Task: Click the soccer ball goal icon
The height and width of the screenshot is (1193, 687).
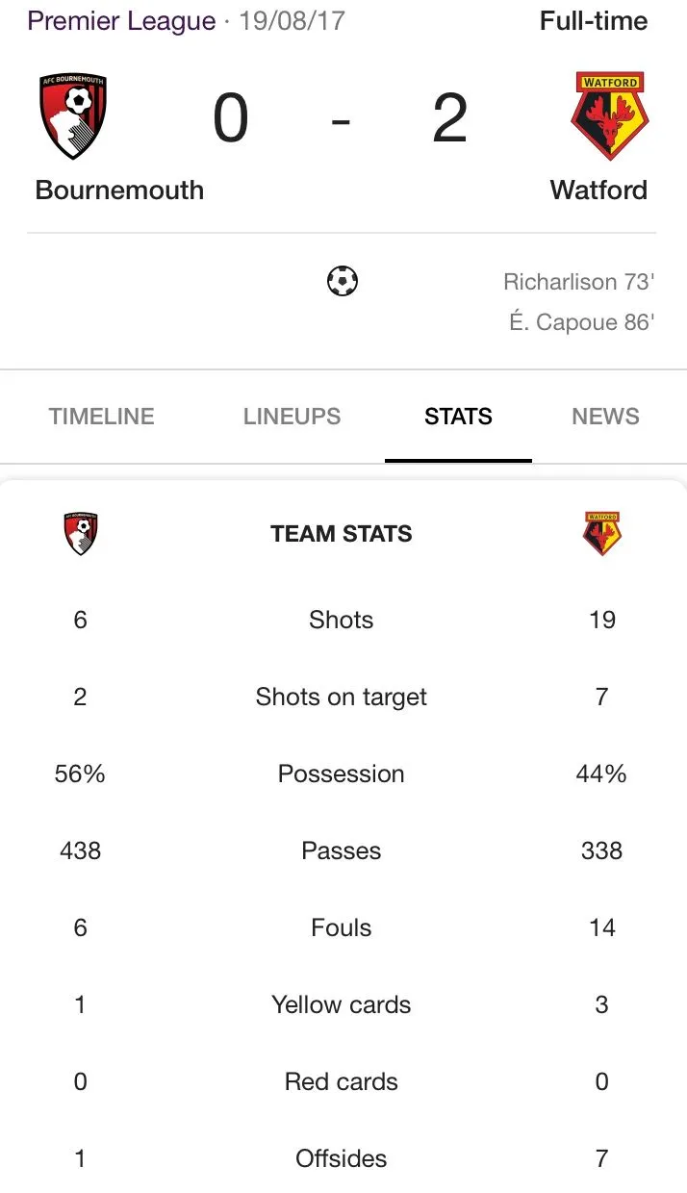Action: click(342, 282)
